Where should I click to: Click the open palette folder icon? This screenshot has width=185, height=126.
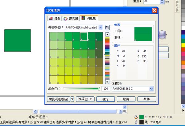[x=107, y=28]
